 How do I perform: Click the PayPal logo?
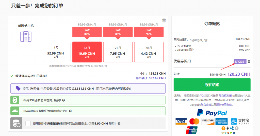pos(212,113)
